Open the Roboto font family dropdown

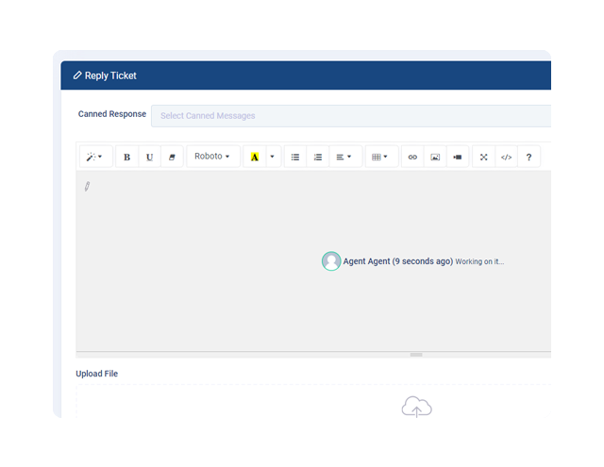(212, 157)
